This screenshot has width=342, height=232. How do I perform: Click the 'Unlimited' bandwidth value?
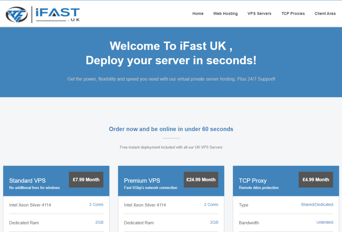(x=325, y=222)
